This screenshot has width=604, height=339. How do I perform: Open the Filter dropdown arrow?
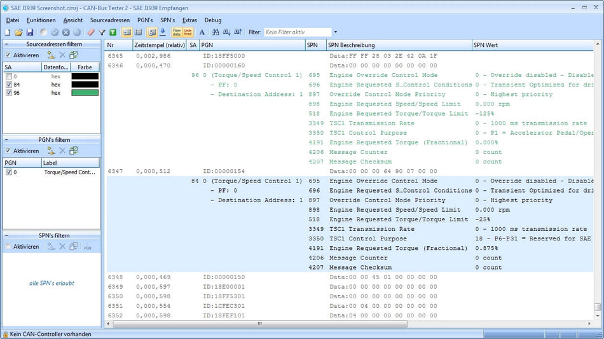point(336,32)
